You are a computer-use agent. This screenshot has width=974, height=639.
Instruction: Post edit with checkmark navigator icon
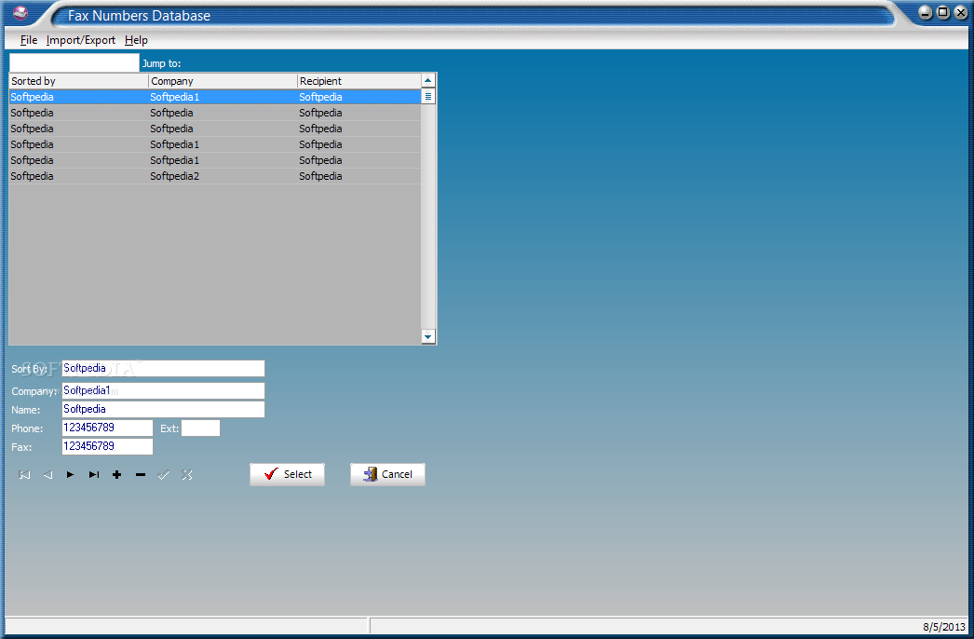163,475
